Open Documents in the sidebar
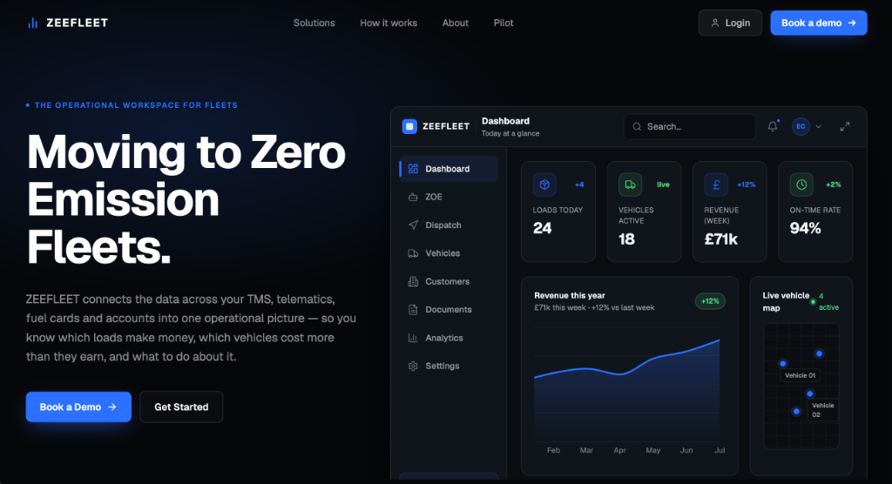Viewport: 892px width, 484px height. [449, 309]
